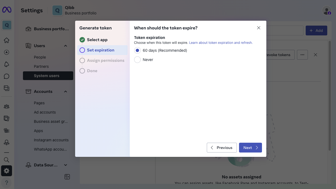Close the Generate token dialog
The height and width of the screenshot is (189, 336).
(x=259, y=28)
